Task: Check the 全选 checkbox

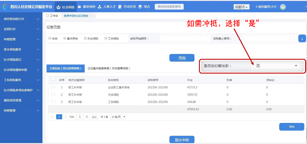Action: [49, 38]
